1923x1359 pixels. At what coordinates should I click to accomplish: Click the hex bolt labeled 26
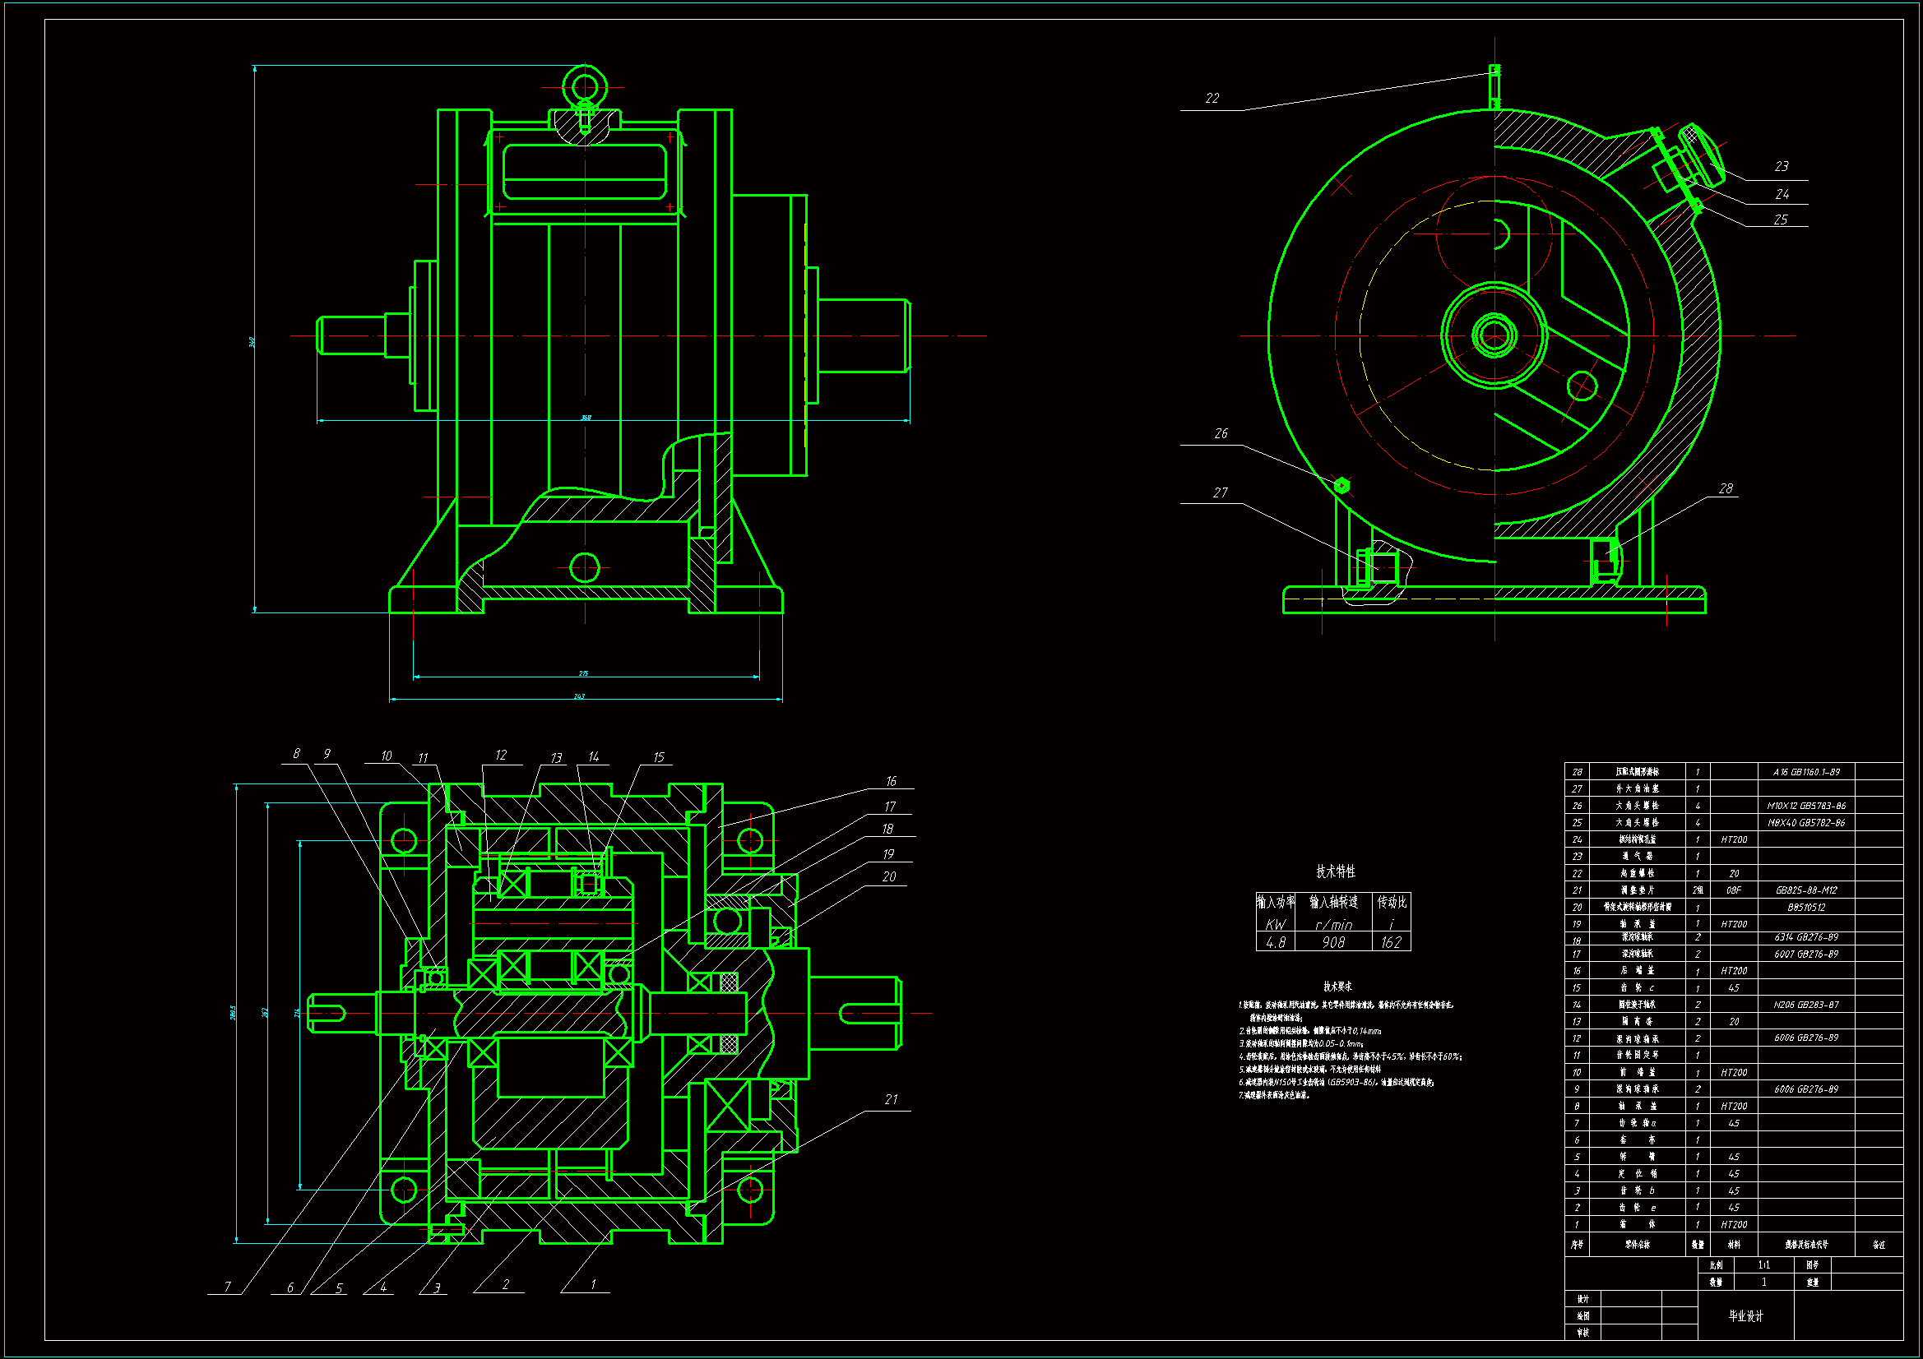[1341, 486]
